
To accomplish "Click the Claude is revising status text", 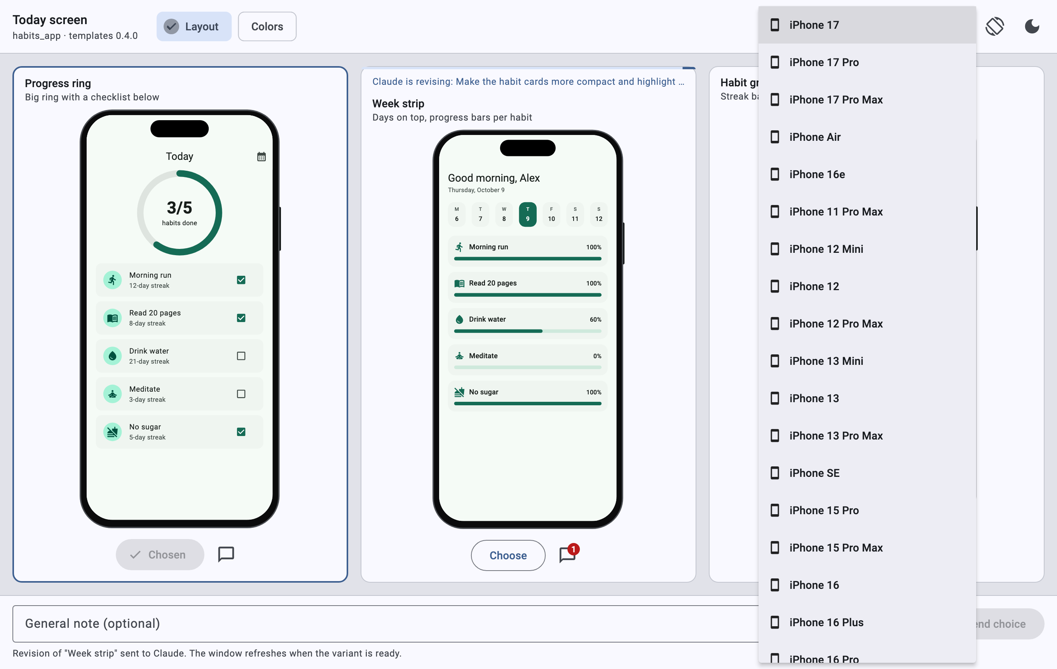I will pyautogui.click(x=528, y=82).
